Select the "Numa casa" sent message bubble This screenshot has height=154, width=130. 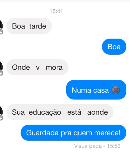[x=96, y=90]
